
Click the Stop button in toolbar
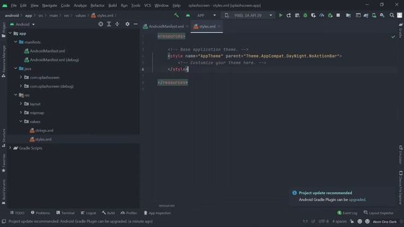pyautogui.click(x=338, y=15)
